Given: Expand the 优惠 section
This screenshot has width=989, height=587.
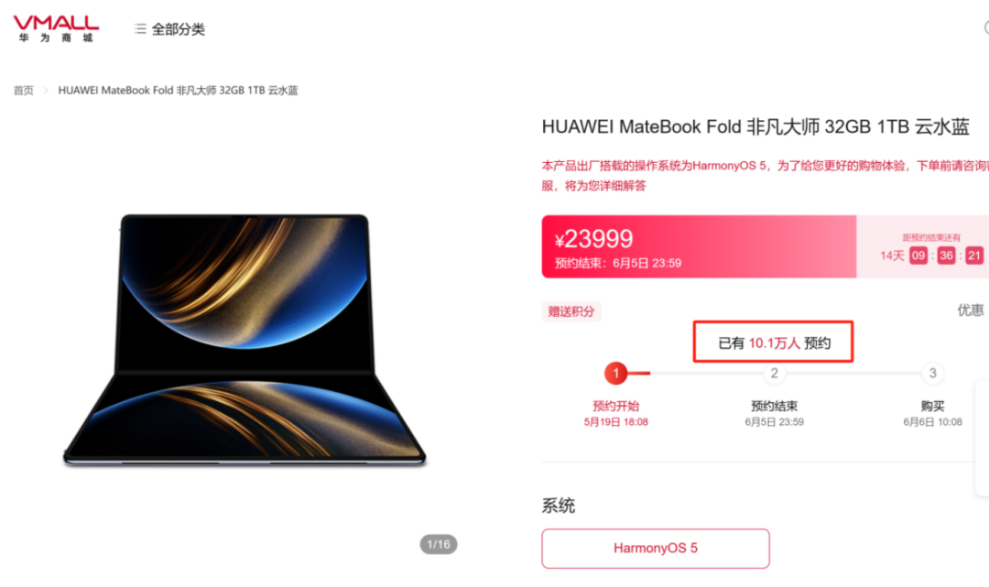Looking at the screenshot, I should [970, 310].
